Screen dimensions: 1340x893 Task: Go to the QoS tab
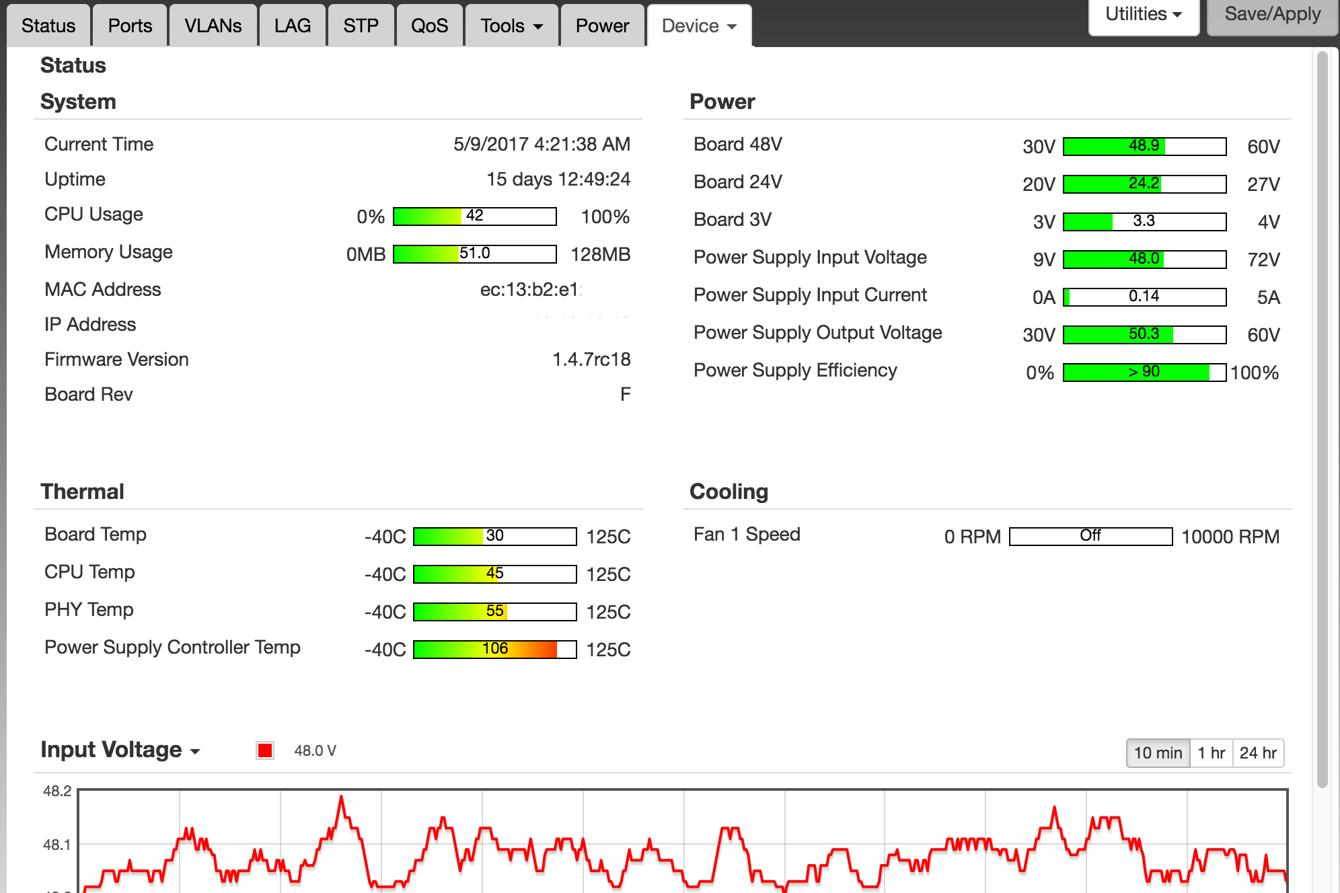[429, 26]
